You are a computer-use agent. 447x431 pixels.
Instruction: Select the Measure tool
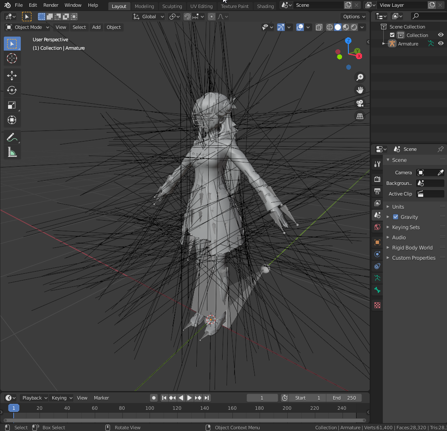(x=12, y=153)
